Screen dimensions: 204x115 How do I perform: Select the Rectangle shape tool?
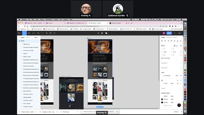33,33
